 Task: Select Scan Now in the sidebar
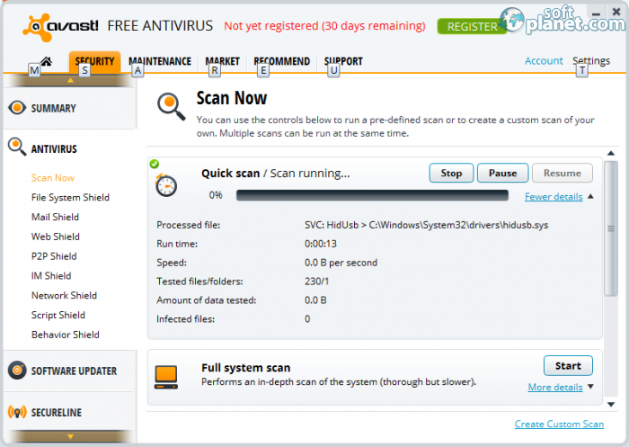tap(52, 178)
